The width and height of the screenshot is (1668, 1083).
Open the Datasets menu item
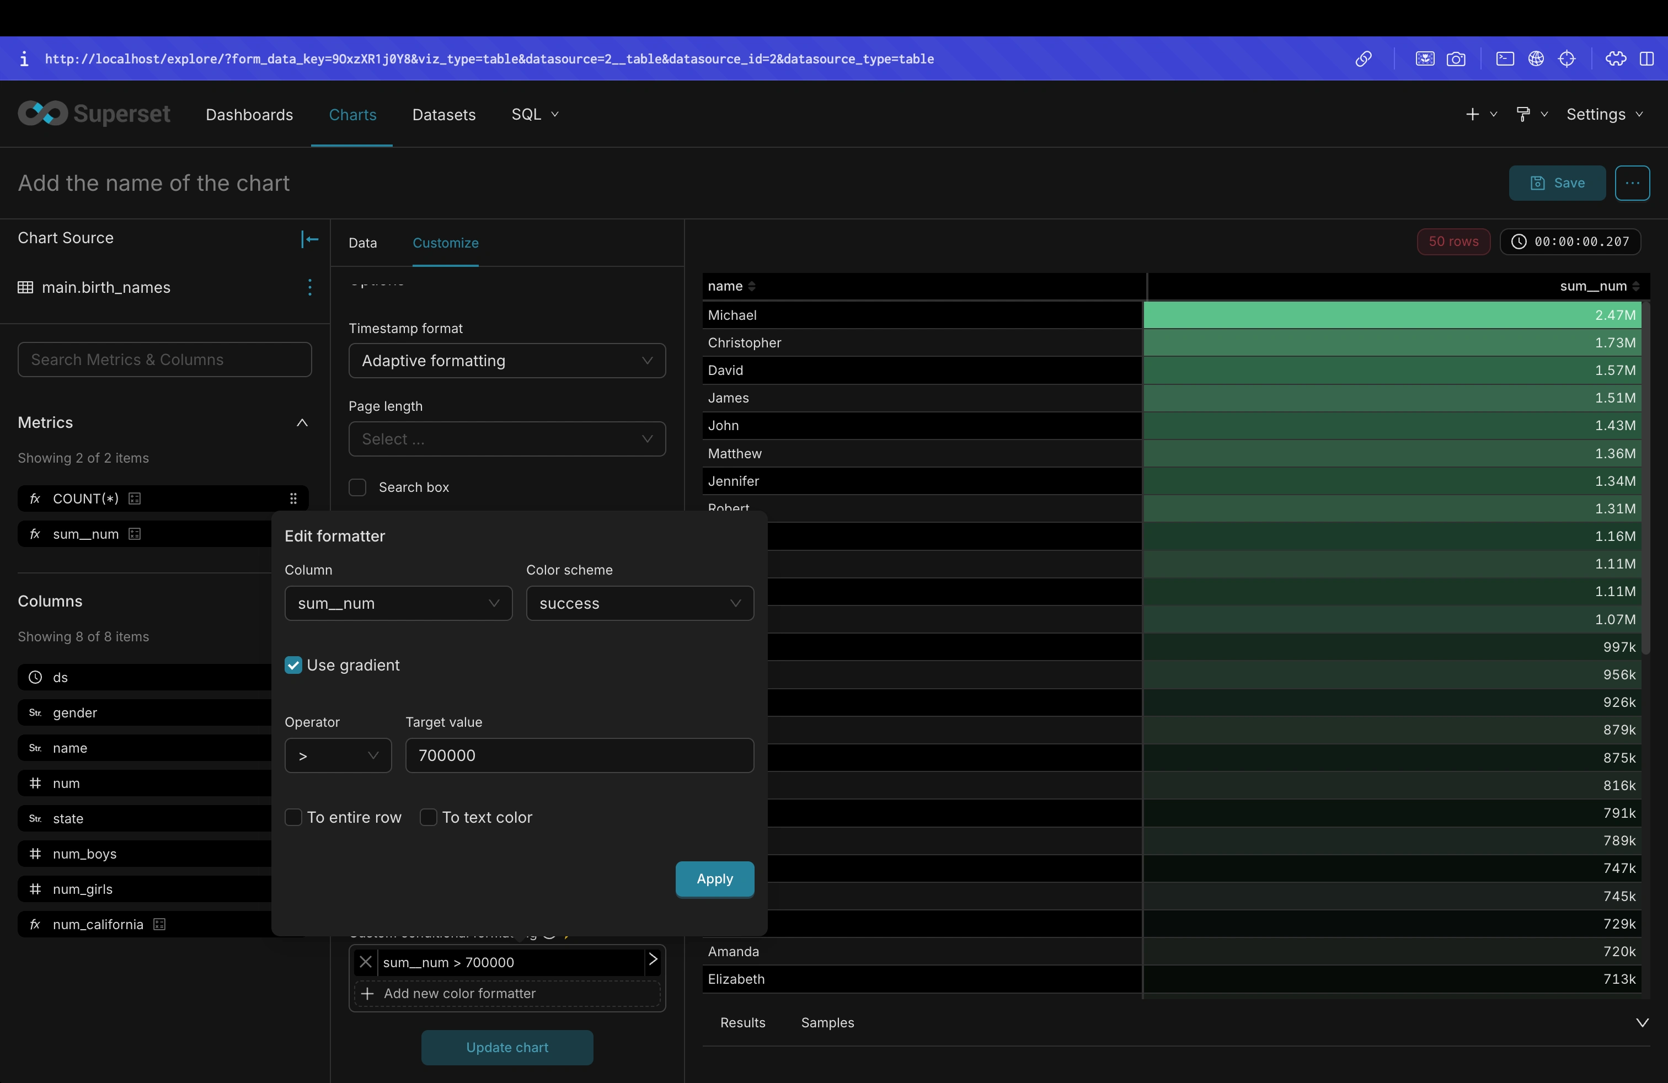coord(443,114)
